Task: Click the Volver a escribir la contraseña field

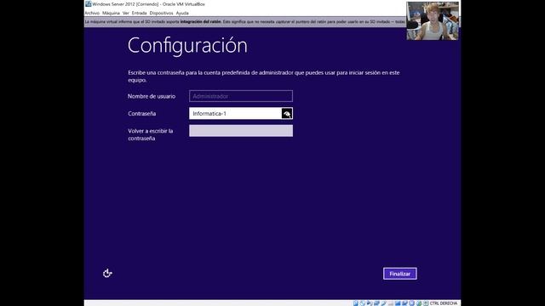Action: click(x=241, y=131)
